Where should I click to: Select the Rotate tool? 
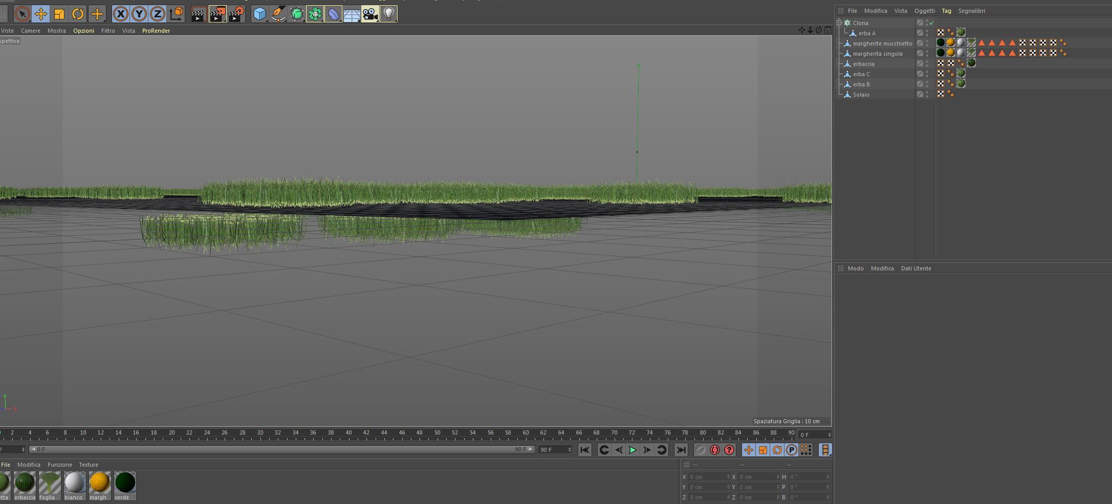pyautogui.click(x=78, y=14)
